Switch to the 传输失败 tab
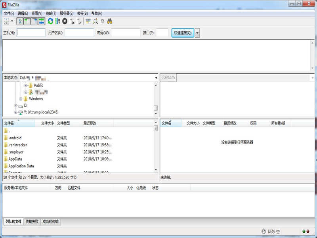The width and height of the screenshot is (317, 238). (32, 222)
